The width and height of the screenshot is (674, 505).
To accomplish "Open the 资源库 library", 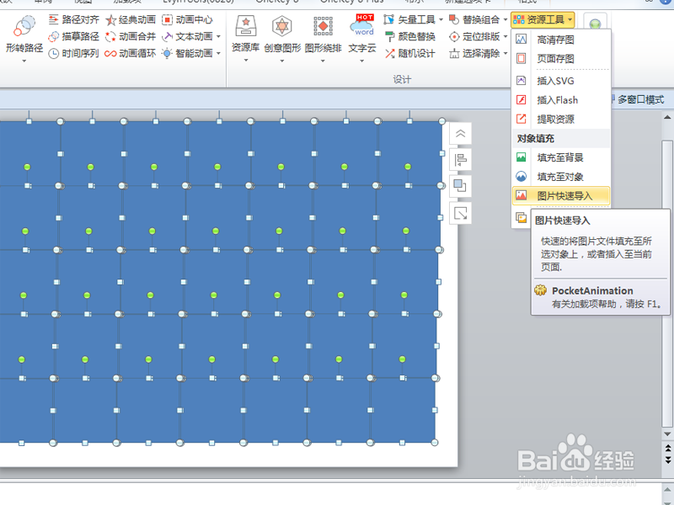I will click(x=245, y=34).
